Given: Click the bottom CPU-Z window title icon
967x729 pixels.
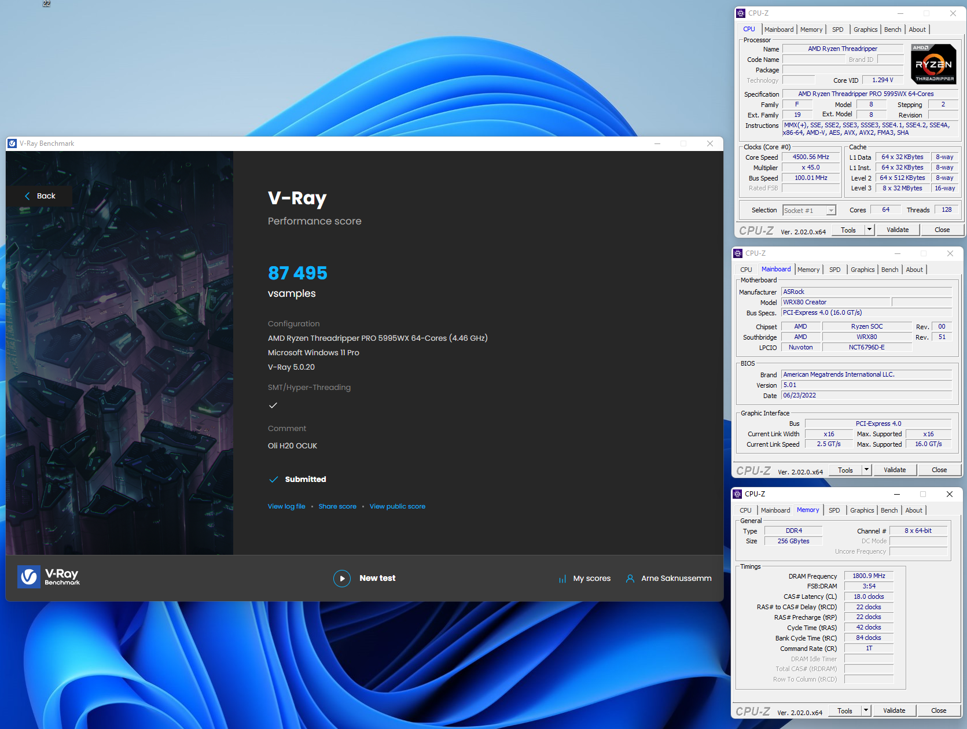Looking at the screenshot, I should [x=737, y=494].
